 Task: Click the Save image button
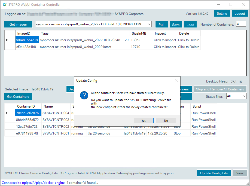point(176,25)
